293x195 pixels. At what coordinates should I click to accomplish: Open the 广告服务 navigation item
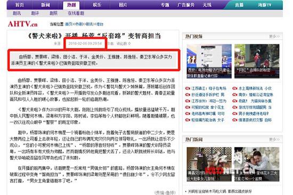186,5
